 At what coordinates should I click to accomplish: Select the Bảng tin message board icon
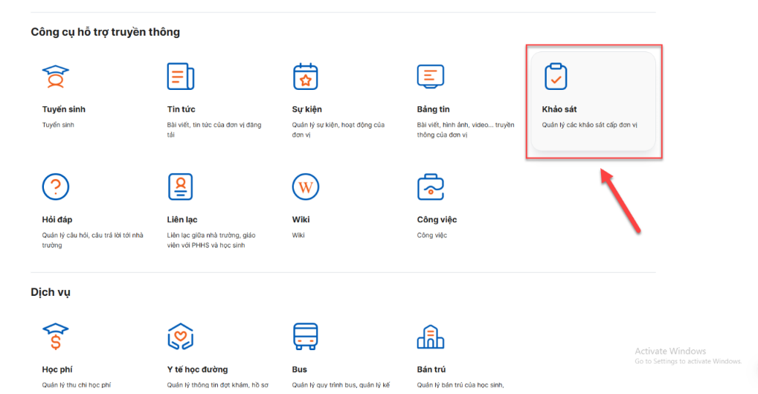tap(431, 77)
